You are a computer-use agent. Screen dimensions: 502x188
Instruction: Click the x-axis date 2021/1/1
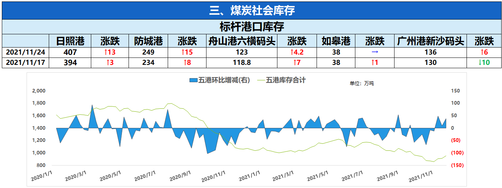(x=249, y=177)
